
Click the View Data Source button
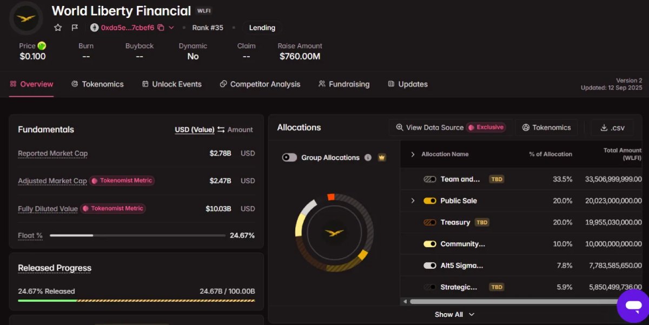click(450, 127)
